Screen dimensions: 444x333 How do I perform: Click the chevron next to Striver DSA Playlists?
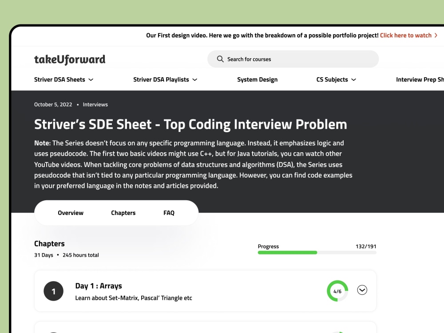pos(195,80)
